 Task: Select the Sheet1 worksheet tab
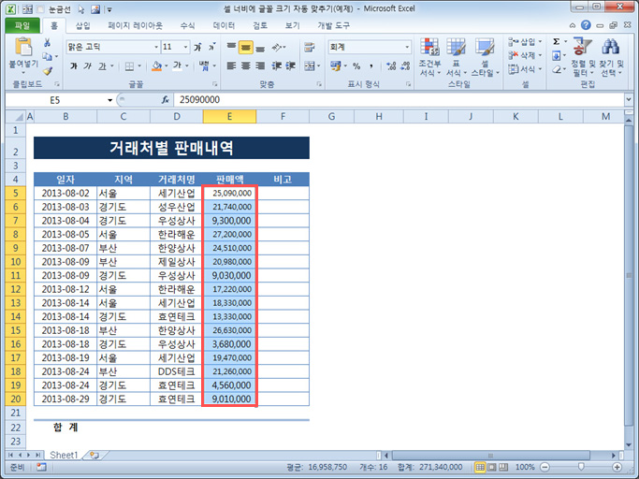(64, 455)
